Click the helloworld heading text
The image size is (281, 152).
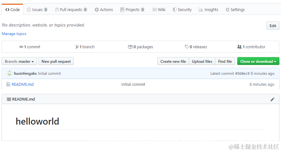coord(37,121)
